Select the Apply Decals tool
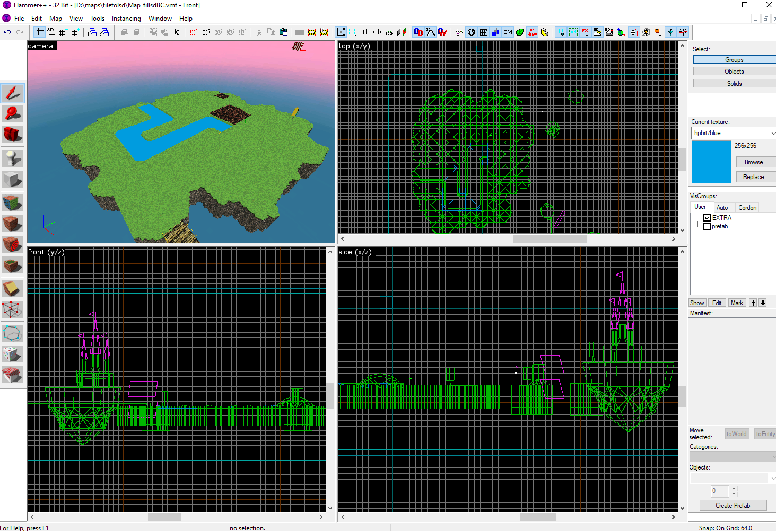776x531 pixels. coord(12,244)
